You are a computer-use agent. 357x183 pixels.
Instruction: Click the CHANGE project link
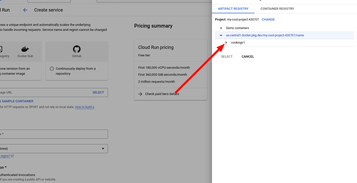pos(268,20)
